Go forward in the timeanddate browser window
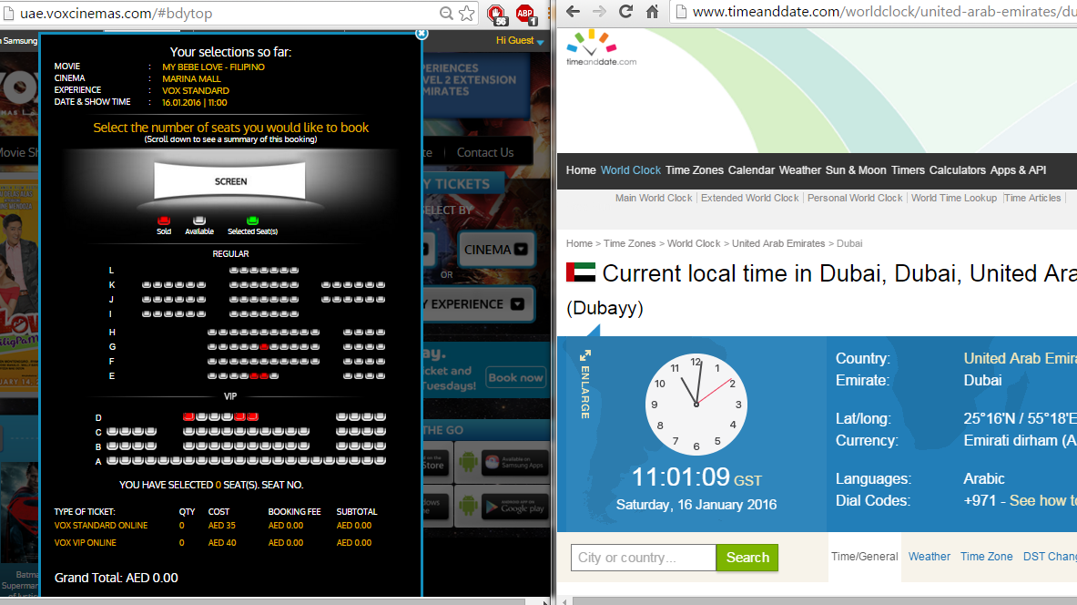The image size is (1077, 605). (599, 12)
